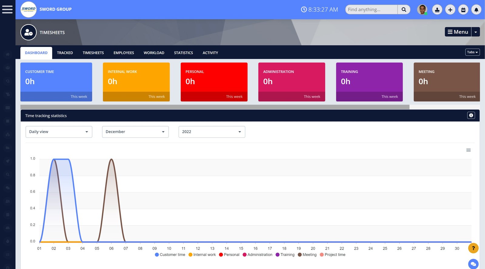Open the 2022 year dropdown
The height and width of the screenshot is (269, 485).
pyautogui.click(x=212, y=132)
